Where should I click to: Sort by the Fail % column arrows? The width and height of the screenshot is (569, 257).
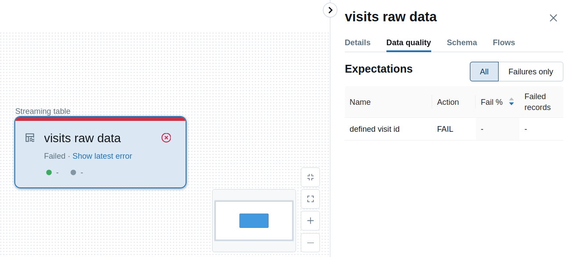[x=512, y=102]
